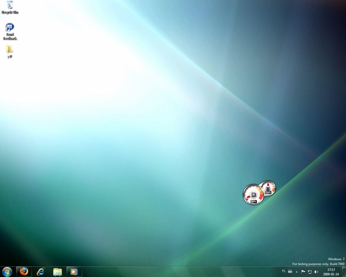Click the memory usage meter gadget
This screenshot has width=346, height=277.
click(268, 189)
